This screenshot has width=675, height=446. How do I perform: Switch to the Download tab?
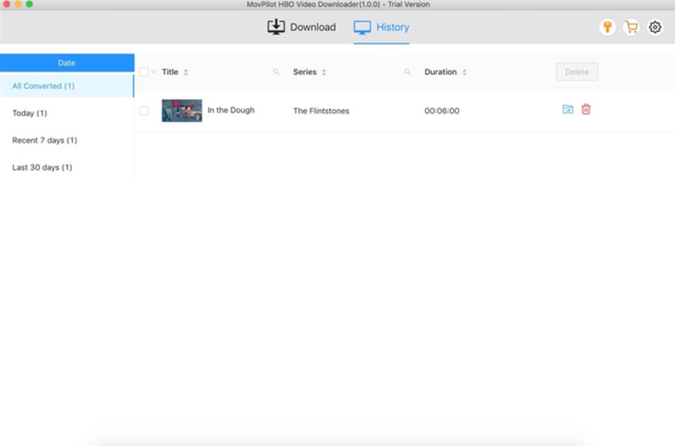tap(302, 27)
